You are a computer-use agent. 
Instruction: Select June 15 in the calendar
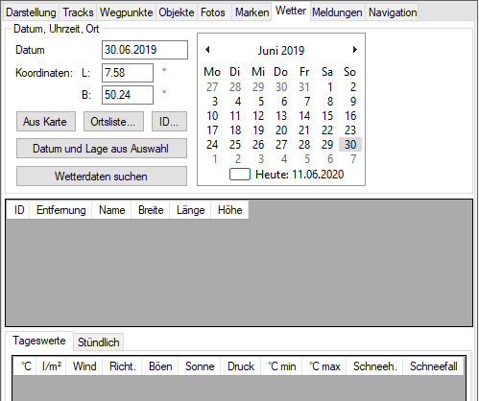coord(327,116)
